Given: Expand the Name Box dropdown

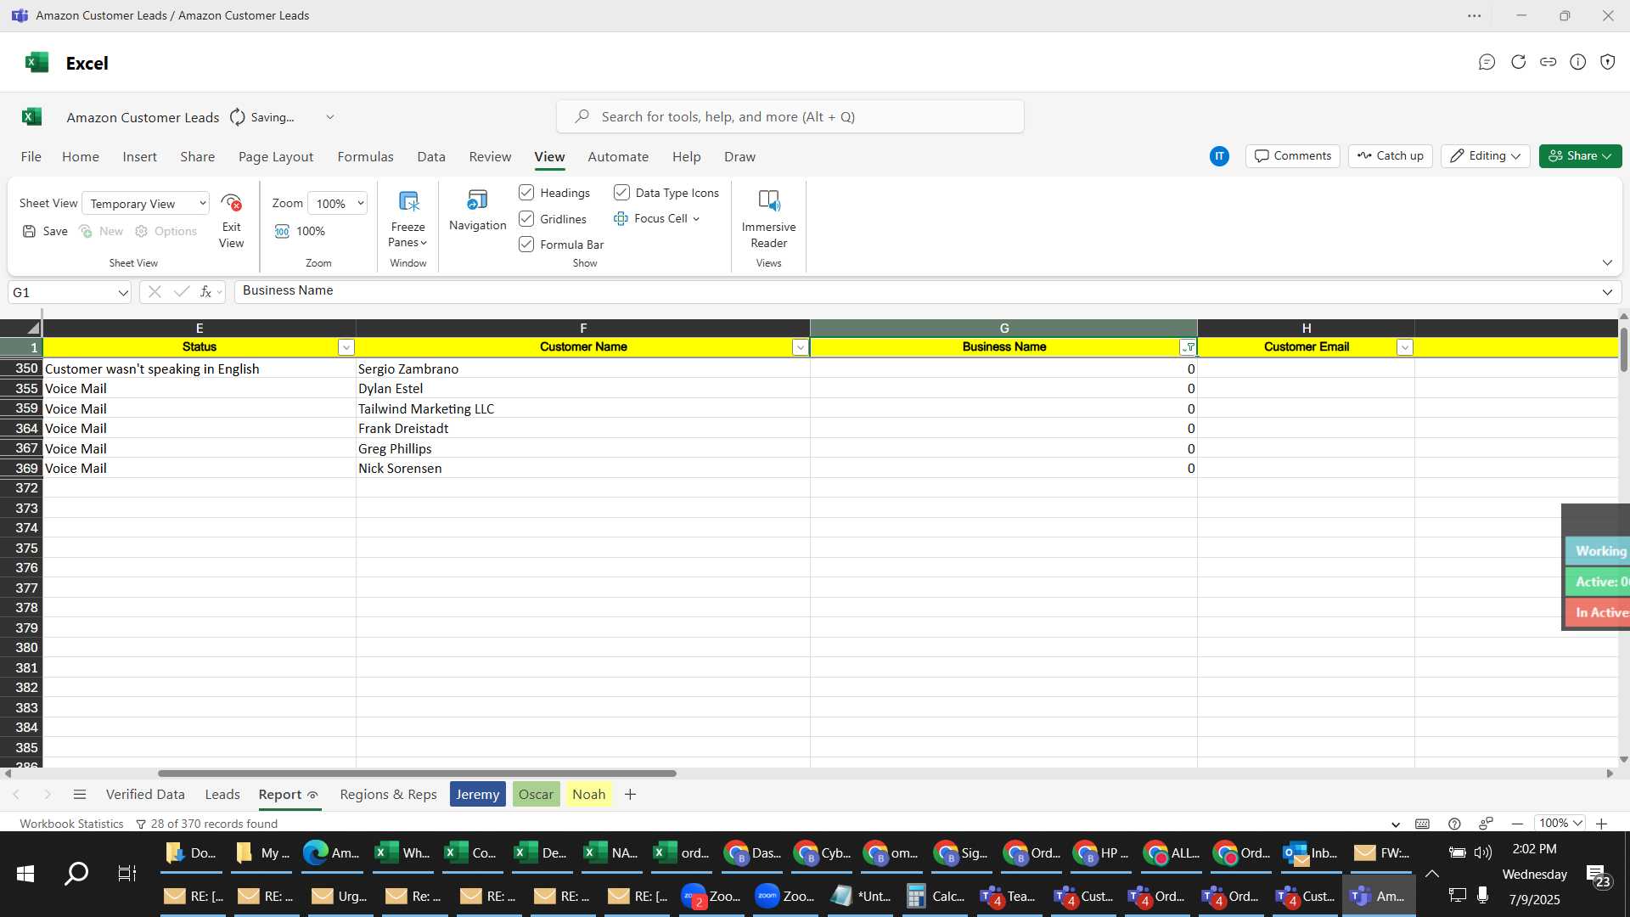Looking at the screenshot, I should [x=123, y=293].
